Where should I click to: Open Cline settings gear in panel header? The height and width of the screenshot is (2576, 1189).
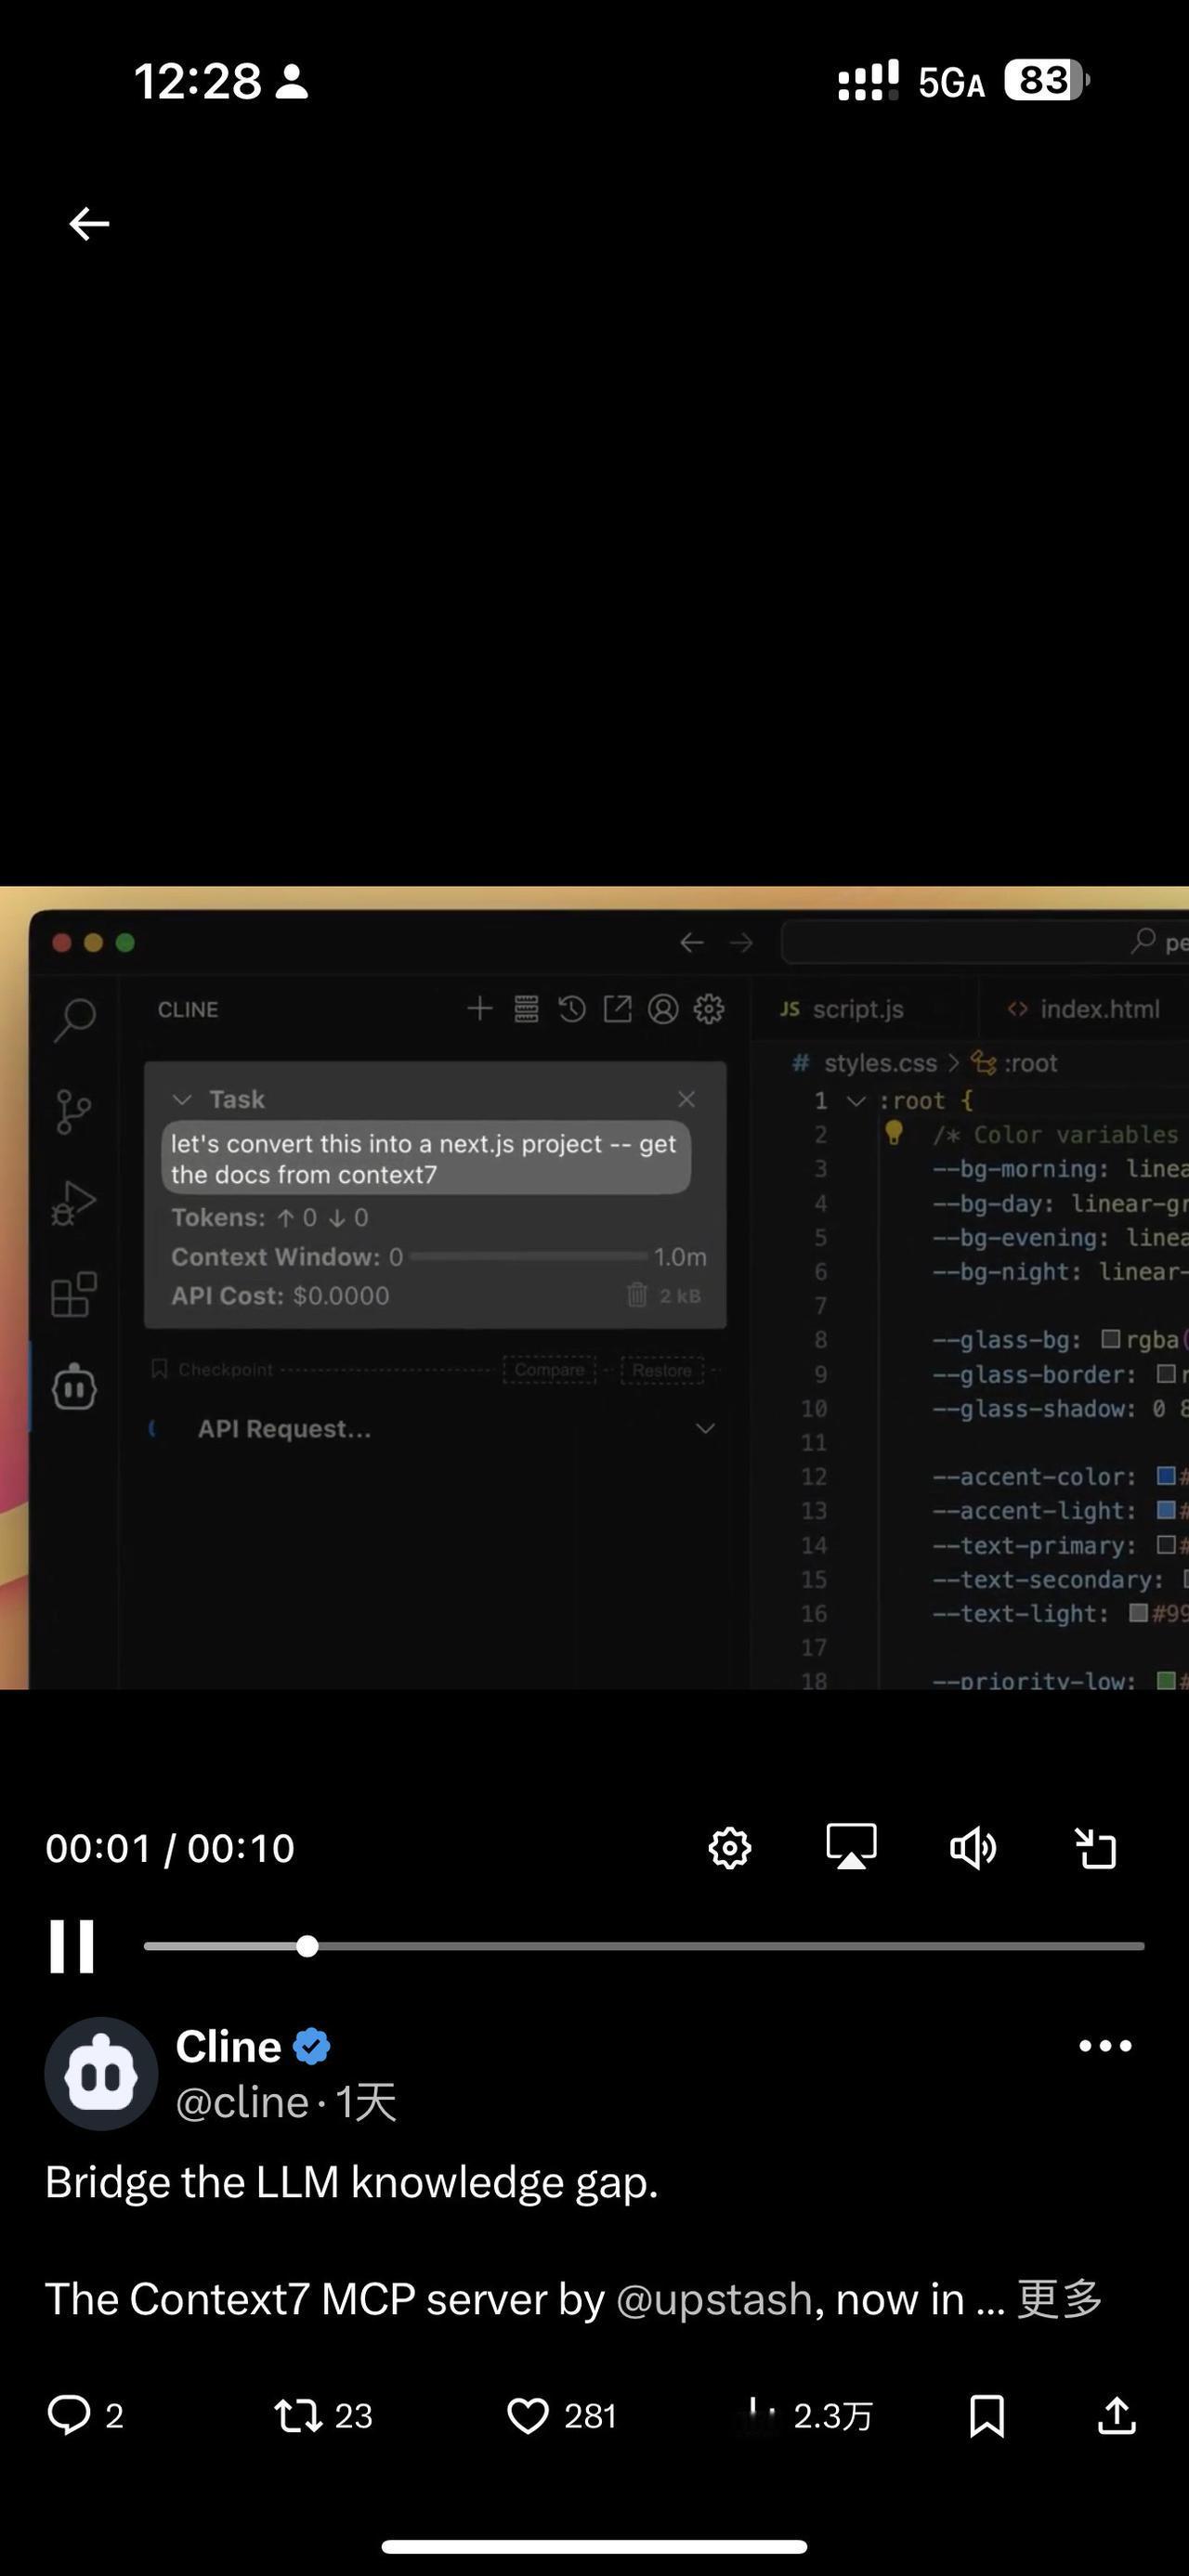point(709,1009)
